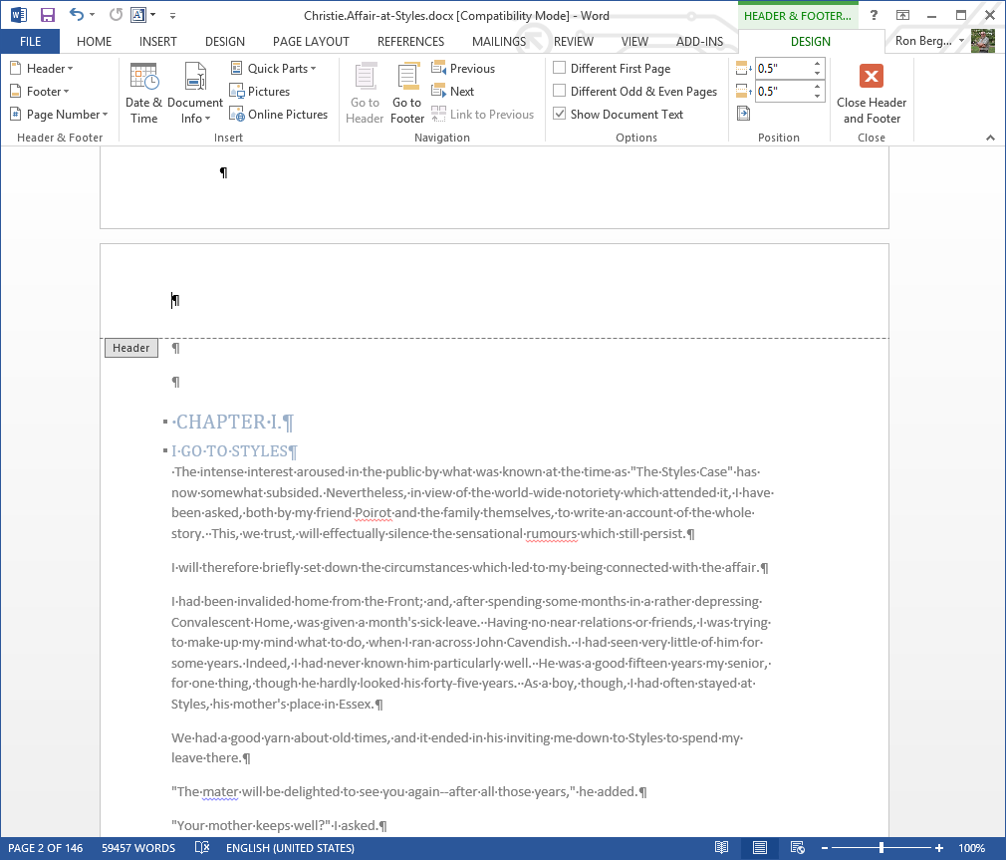Expand the Header dropdown
Viewport: 1006px width, 860px height.
point(42,69)
